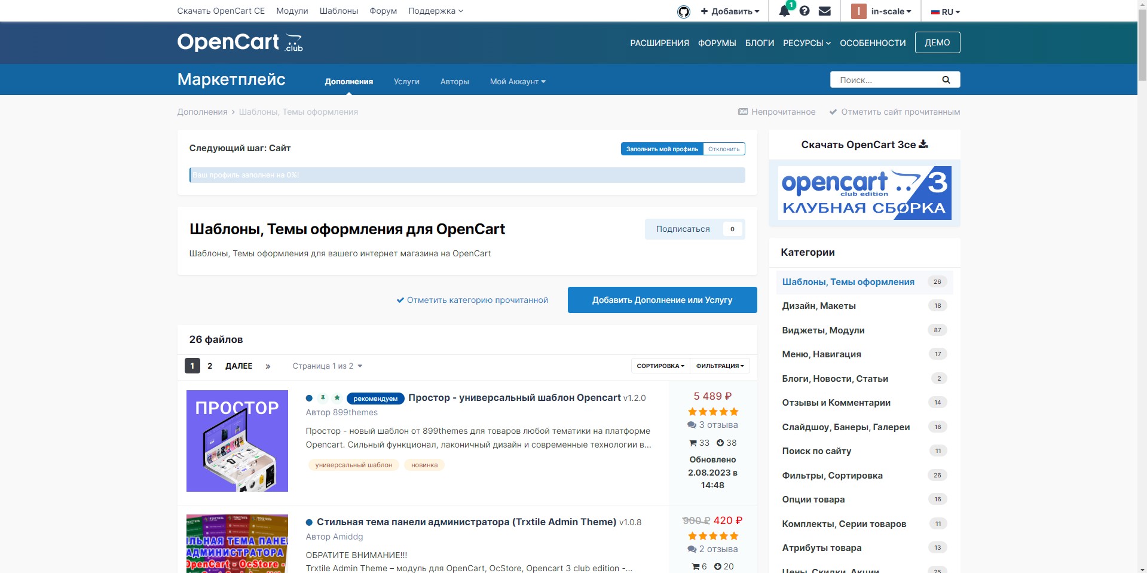Select the Услуги tab
1147x573 pixels.
(x=406, y=81)
